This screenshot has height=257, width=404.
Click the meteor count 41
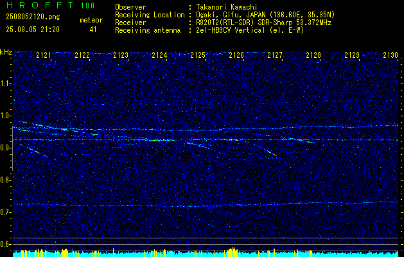click(x=93, y=30)
